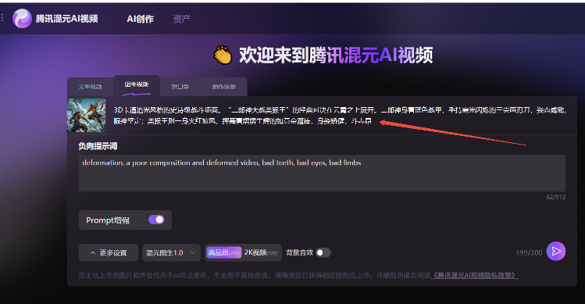The image size is (585, 304).
Task: Select the 图生视频 tab
Action: tap(137, 84)
